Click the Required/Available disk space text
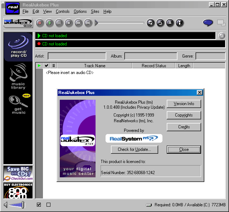 point(190,205)
